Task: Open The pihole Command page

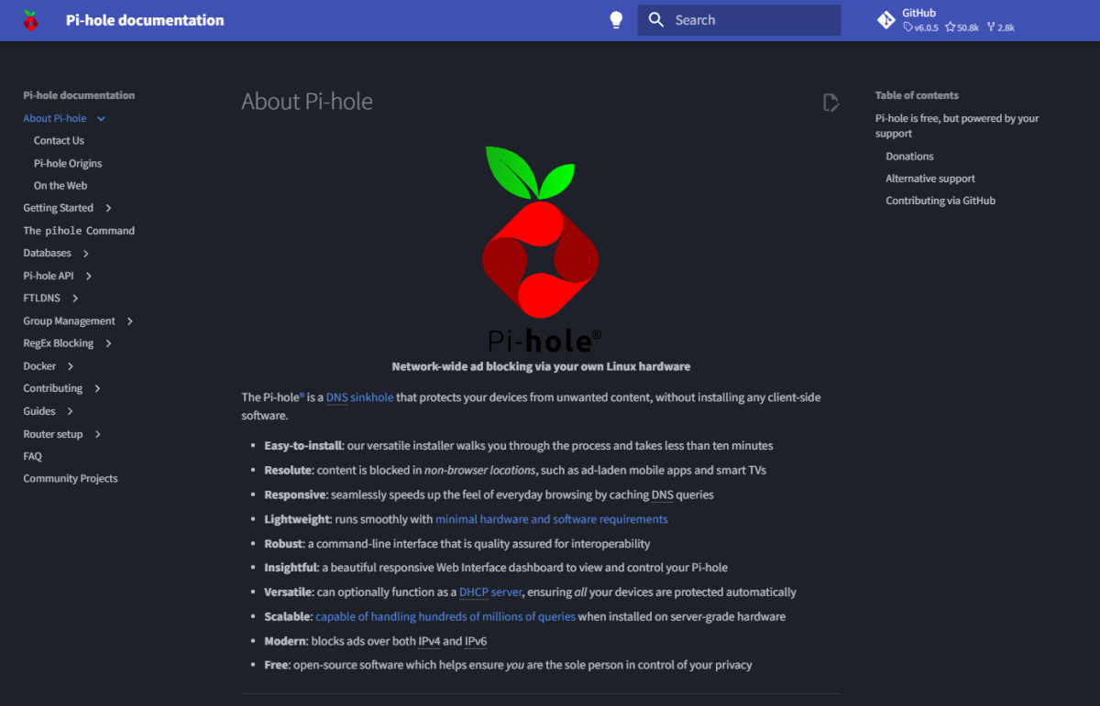Action: click(79, 231)
